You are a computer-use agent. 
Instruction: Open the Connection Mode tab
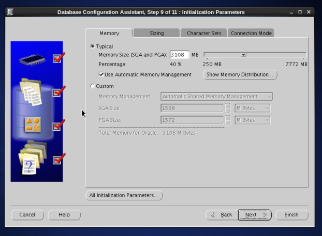251,33
